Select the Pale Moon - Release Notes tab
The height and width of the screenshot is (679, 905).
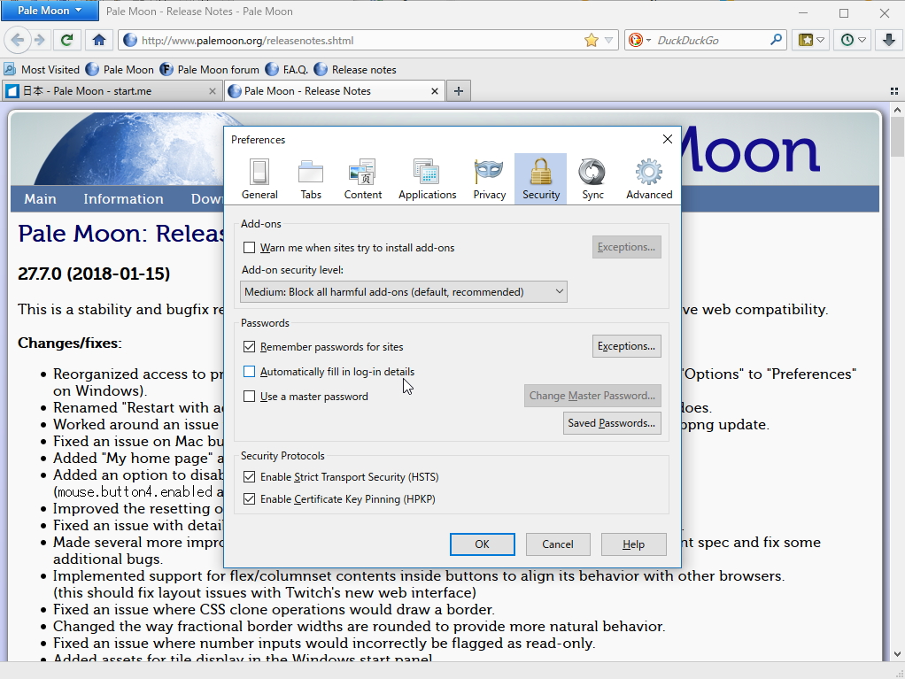point(335,91)
